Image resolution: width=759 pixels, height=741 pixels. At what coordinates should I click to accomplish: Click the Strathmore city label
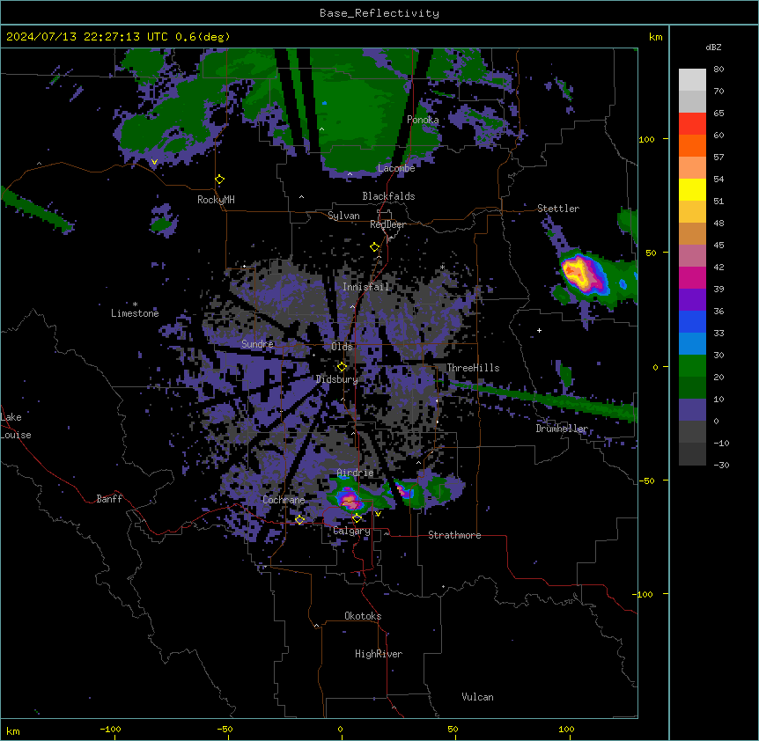click(454, 535)
